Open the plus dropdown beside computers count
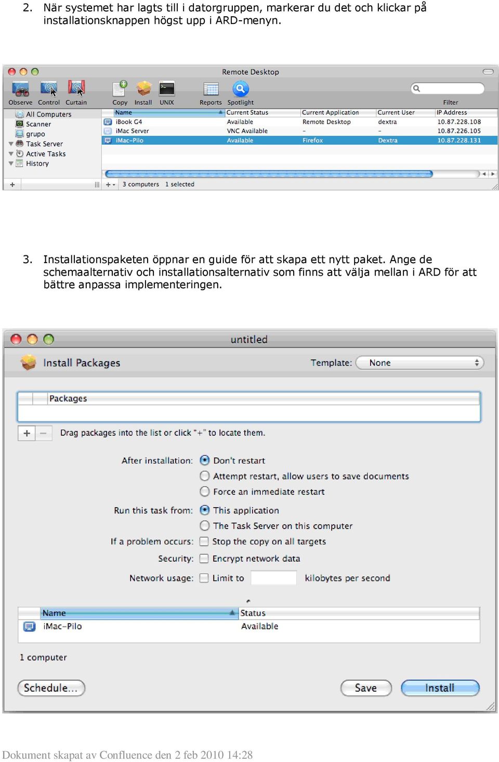 click(110, 184)
